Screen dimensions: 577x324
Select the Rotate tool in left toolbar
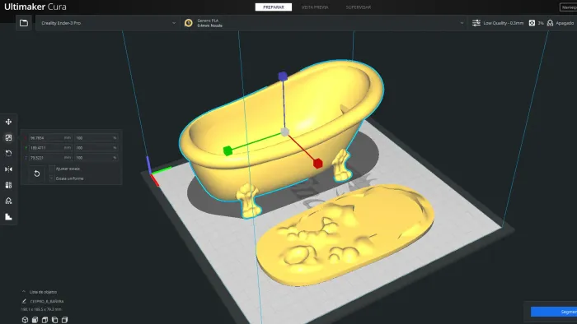[x=8, y=154]
